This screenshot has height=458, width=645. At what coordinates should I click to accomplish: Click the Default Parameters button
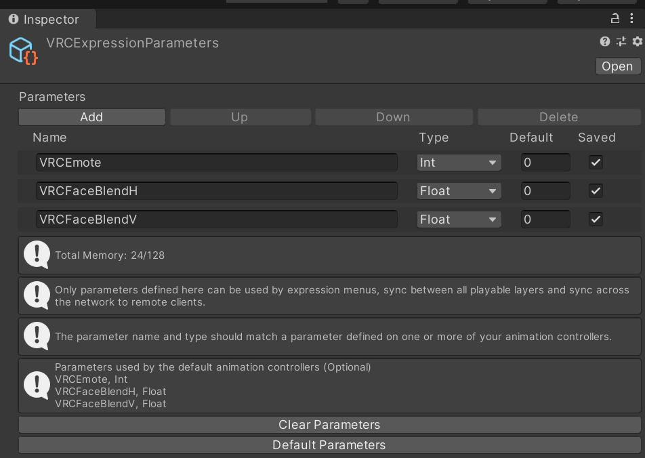[x=329, y=445]
